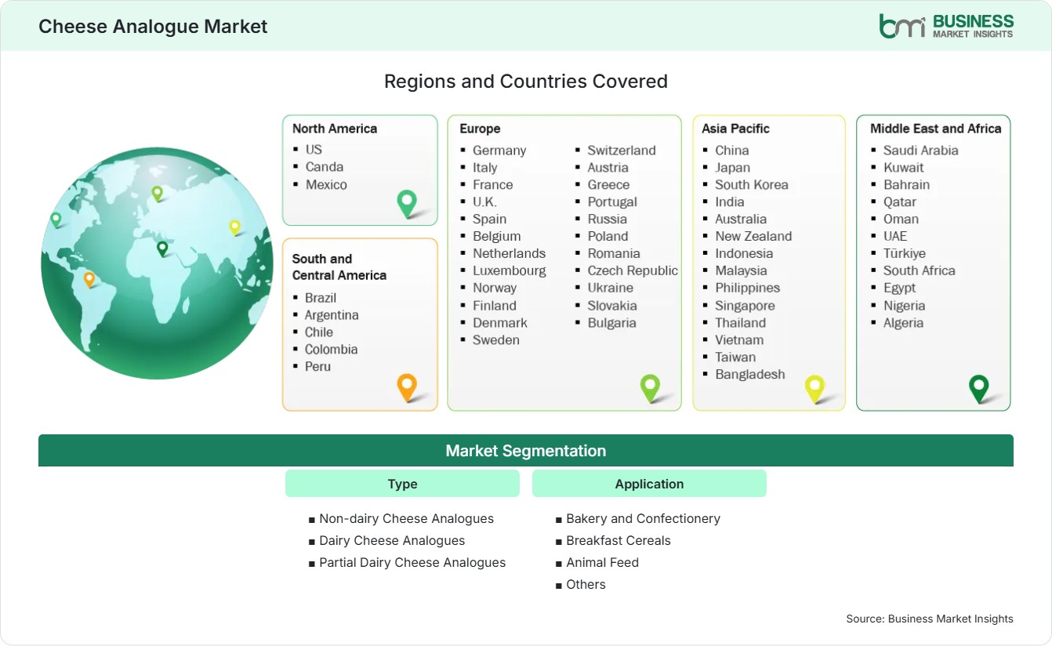Click the Market Segmentation banner
Viewport: 1052px width, 646px height.
click(x=526, y=451)
